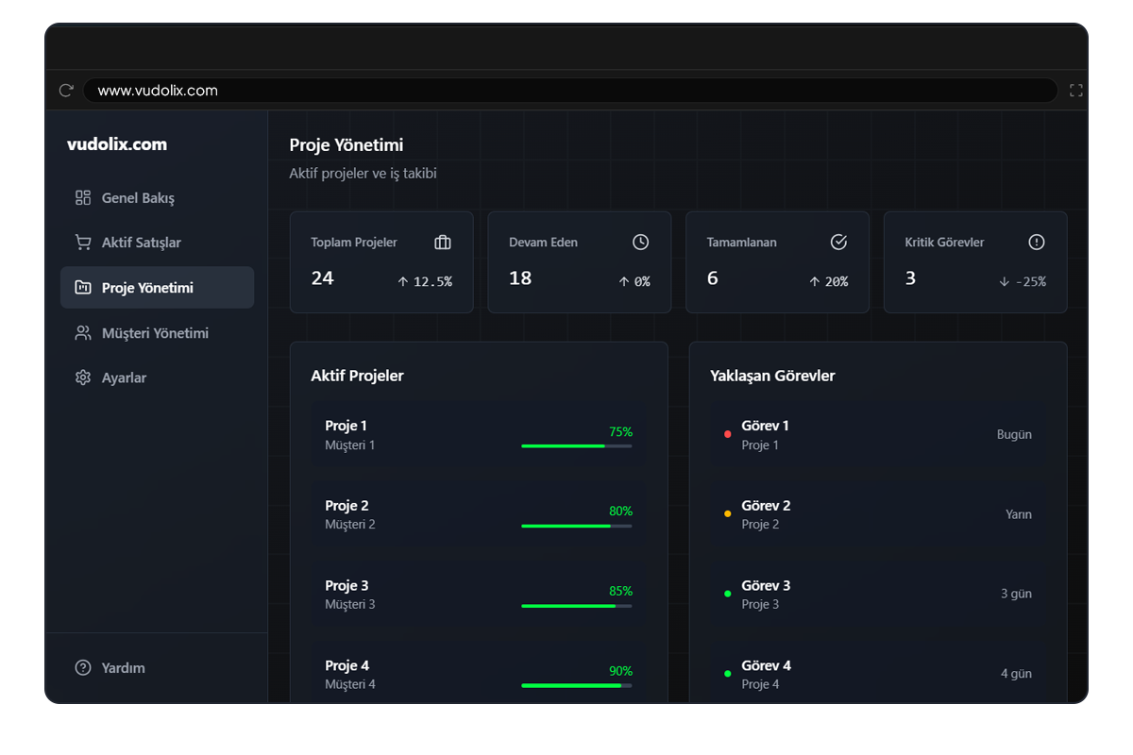Open the Proje 1 row

pyautogui.click(x=478, y=435)
